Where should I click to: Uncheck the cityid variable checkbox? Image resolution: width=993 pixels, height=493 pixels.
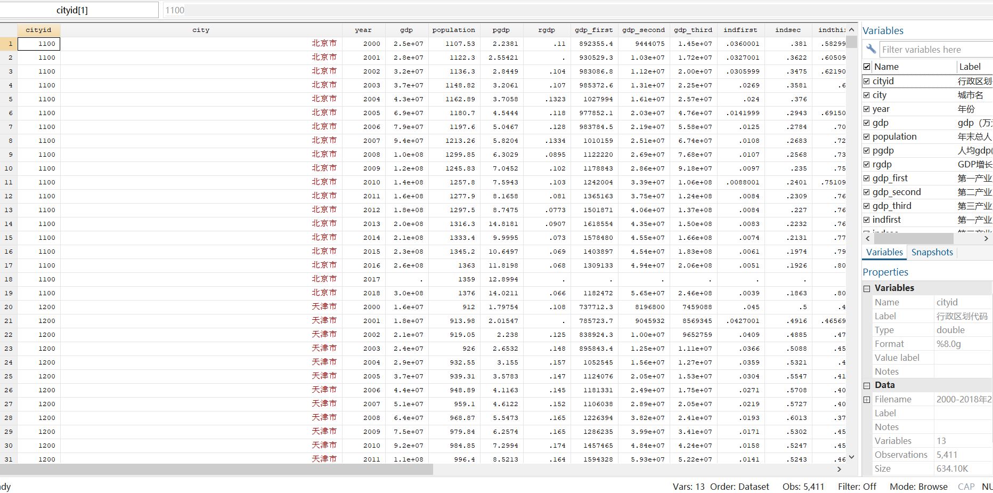pyautogui.click(x=867, y=81)
